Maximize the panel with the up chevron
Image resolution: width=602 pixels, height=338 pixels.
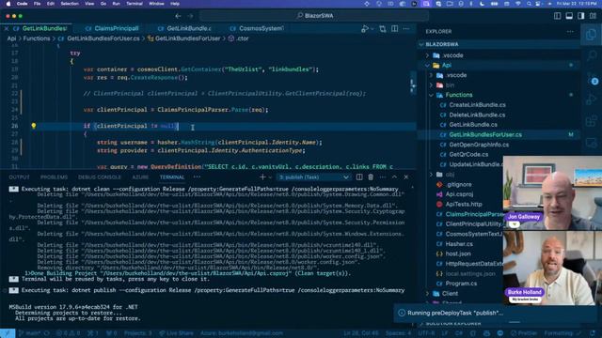coord(394,177)
